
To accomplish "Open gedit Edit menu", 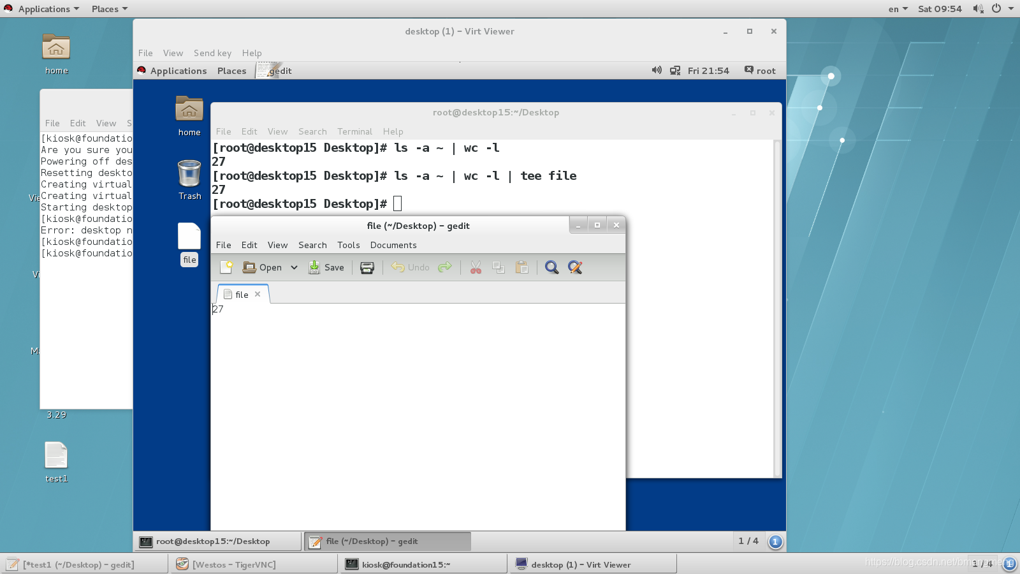I will tap(249, 245).
